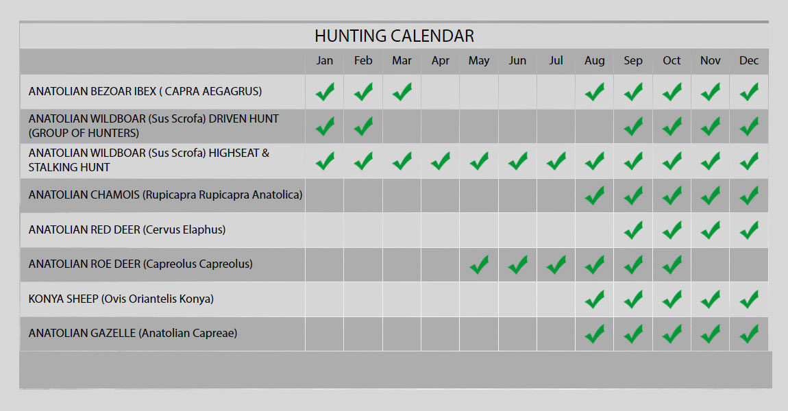
Task: Click the Anatolian Red Deer row label
Action: (x=127, y=230)
